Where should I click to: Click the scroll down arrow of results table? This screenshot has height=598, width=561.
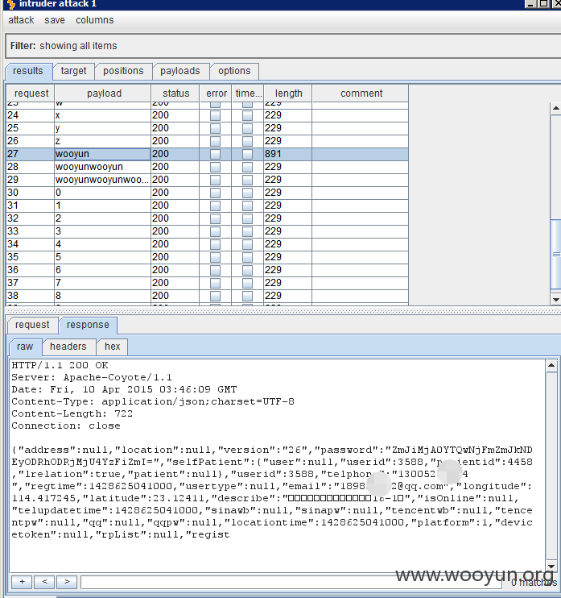(x=555, y=299)
